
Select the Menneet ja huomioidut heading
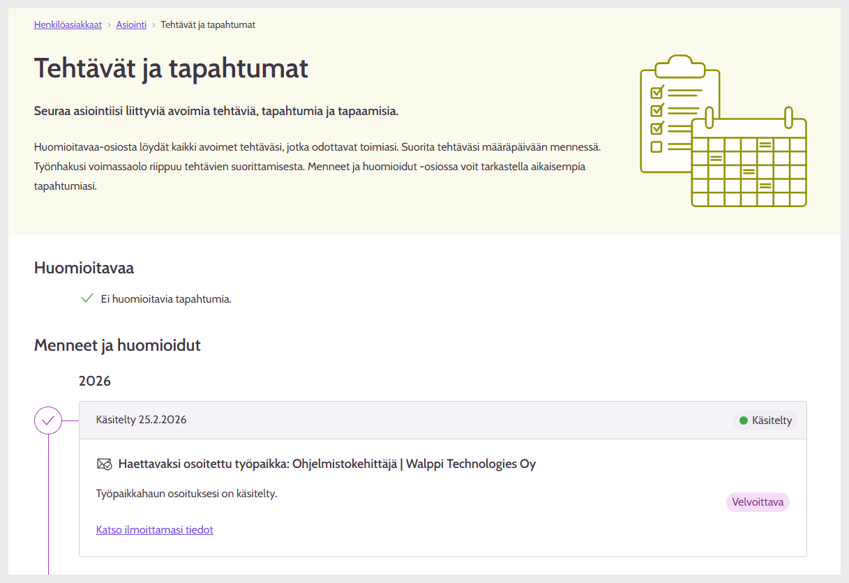(117, 344)
